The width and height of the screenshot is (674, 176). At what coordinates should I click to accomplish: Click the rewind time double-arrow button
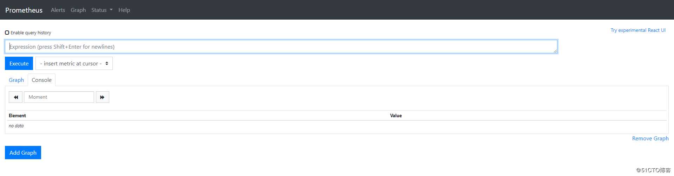click(16, 97)
